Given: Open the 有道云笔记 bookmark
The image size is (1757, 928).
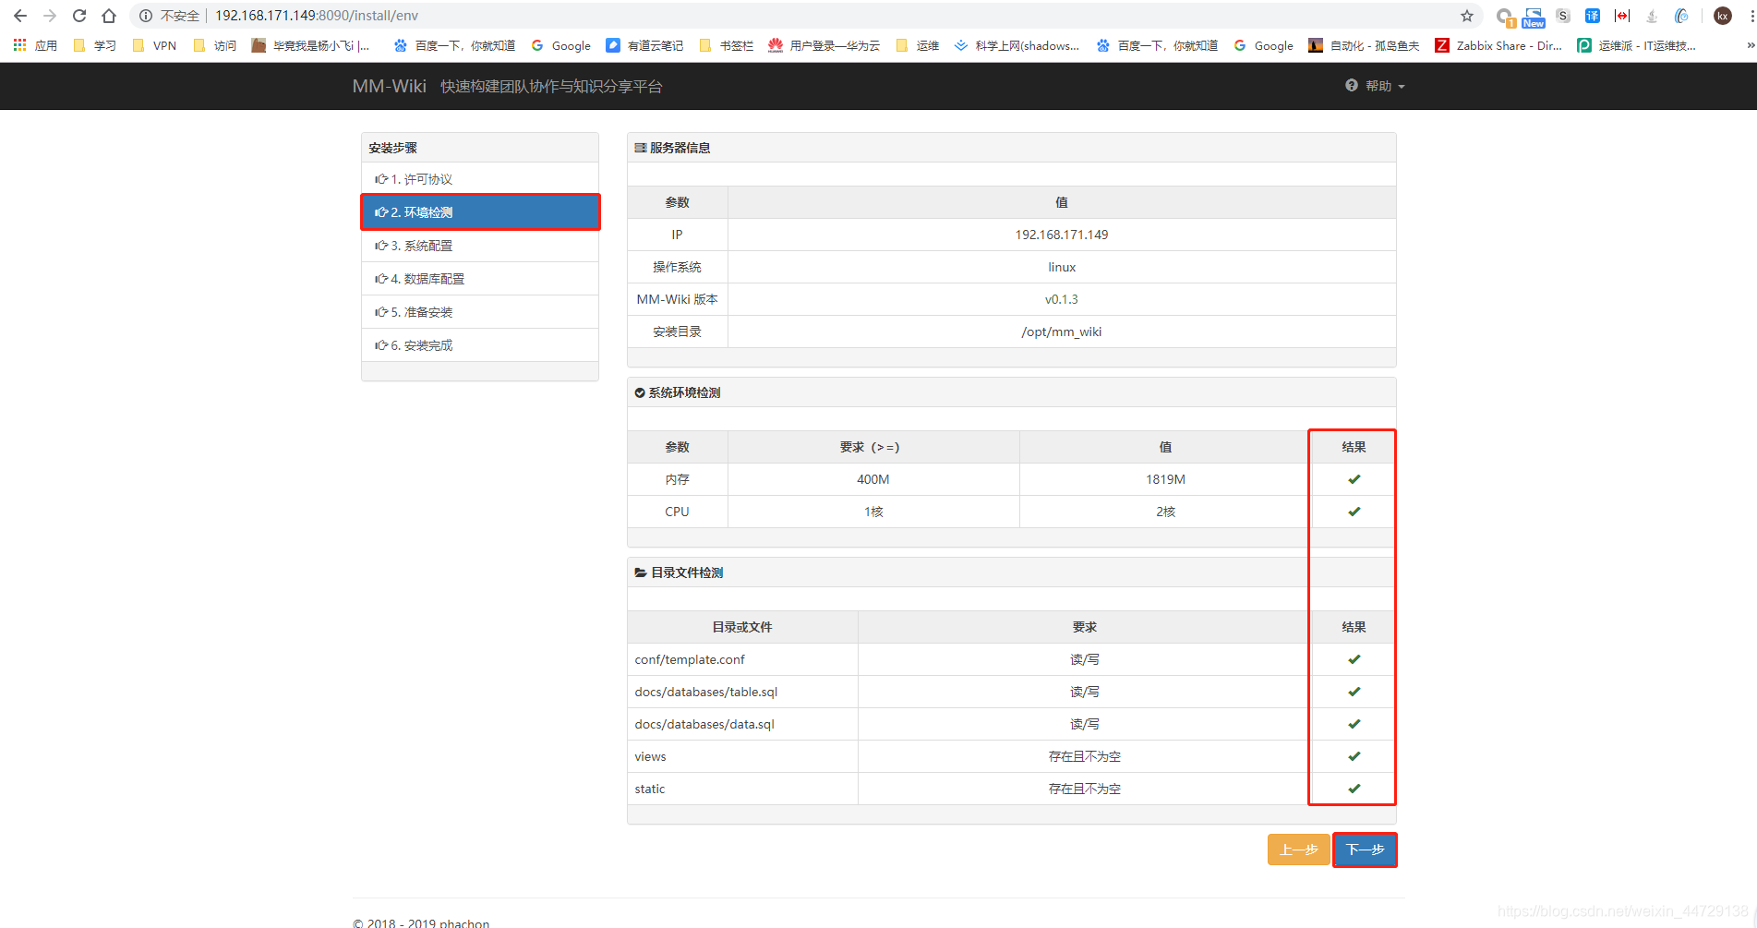Looking at the screenshot, I should [644, 45].
